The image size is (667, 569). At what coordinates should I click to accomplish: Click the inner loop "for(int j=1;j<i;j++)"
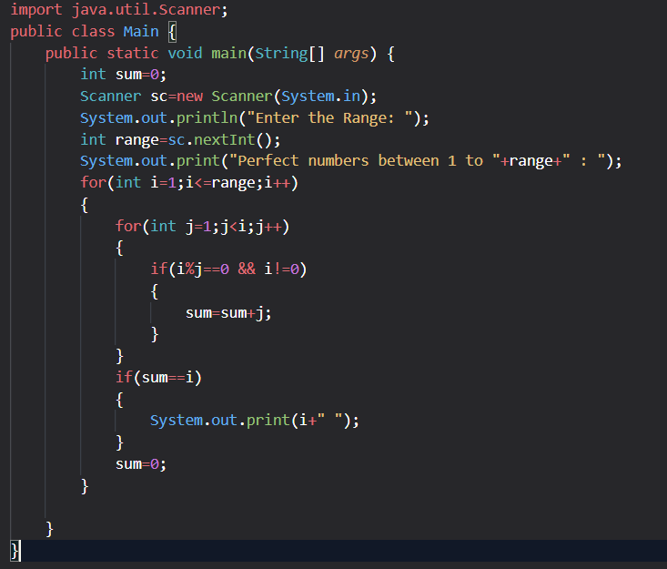tap(203, 227)
